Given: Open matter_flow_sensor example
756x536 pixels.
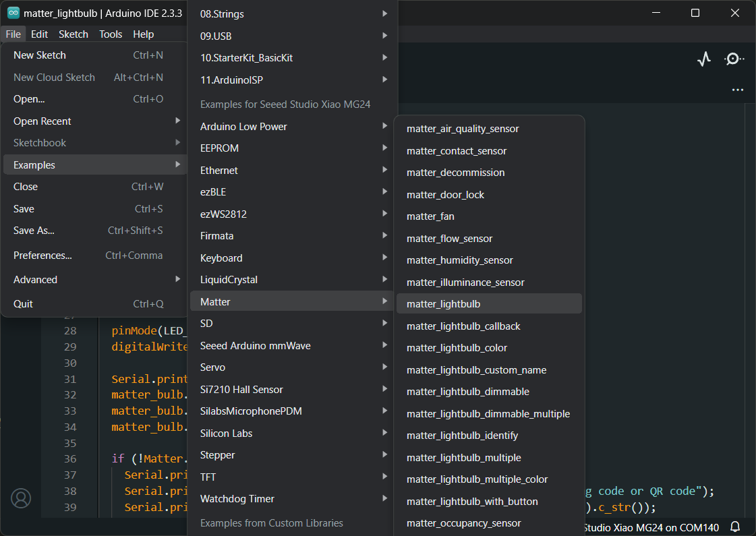Looking at the screenshot, I should [x=489, y=239].
